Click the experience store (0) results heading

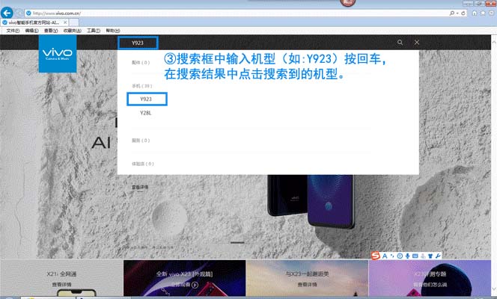[143, 164]
